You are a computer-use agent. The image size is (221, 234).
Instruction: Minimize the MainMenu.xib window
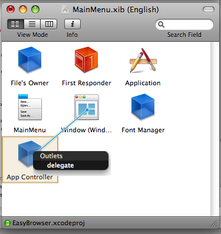point(23,9)
